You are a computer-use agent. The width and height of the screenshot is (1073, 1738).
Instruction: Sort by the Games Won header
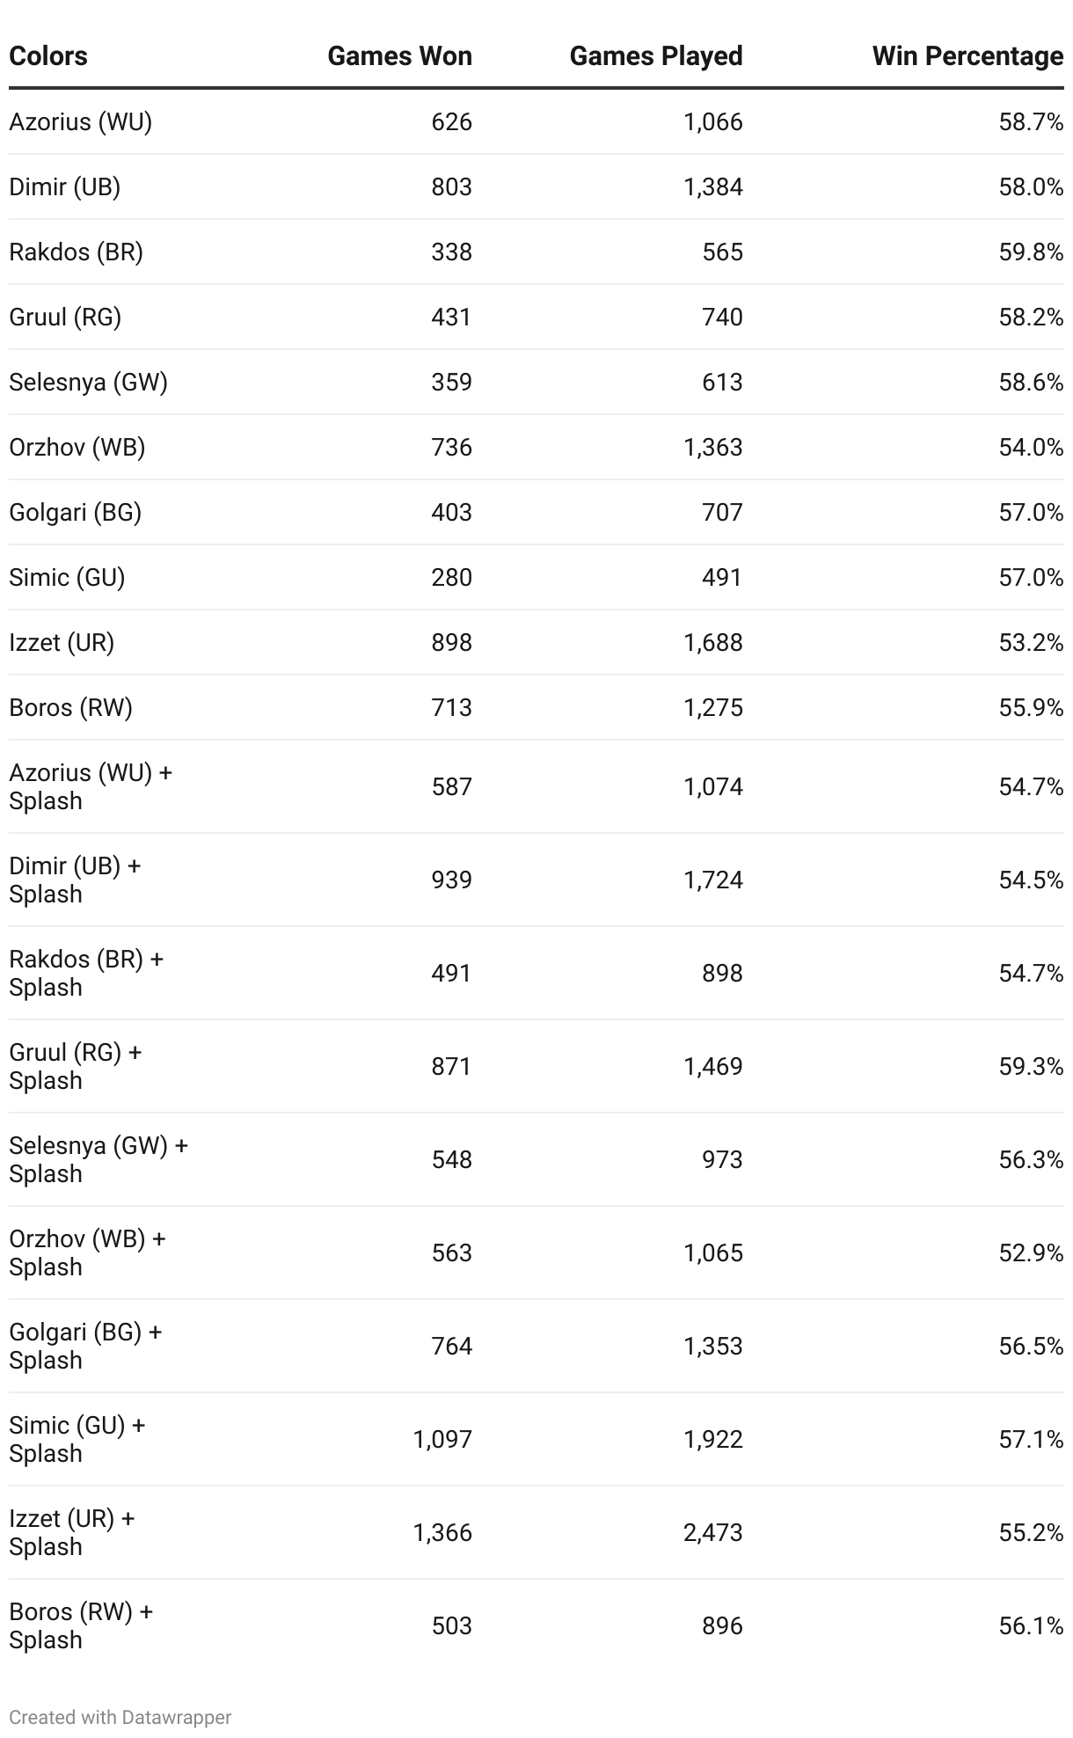[399, 56]
